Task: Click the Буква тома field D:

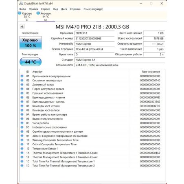Action: click(x=94, y=55)
